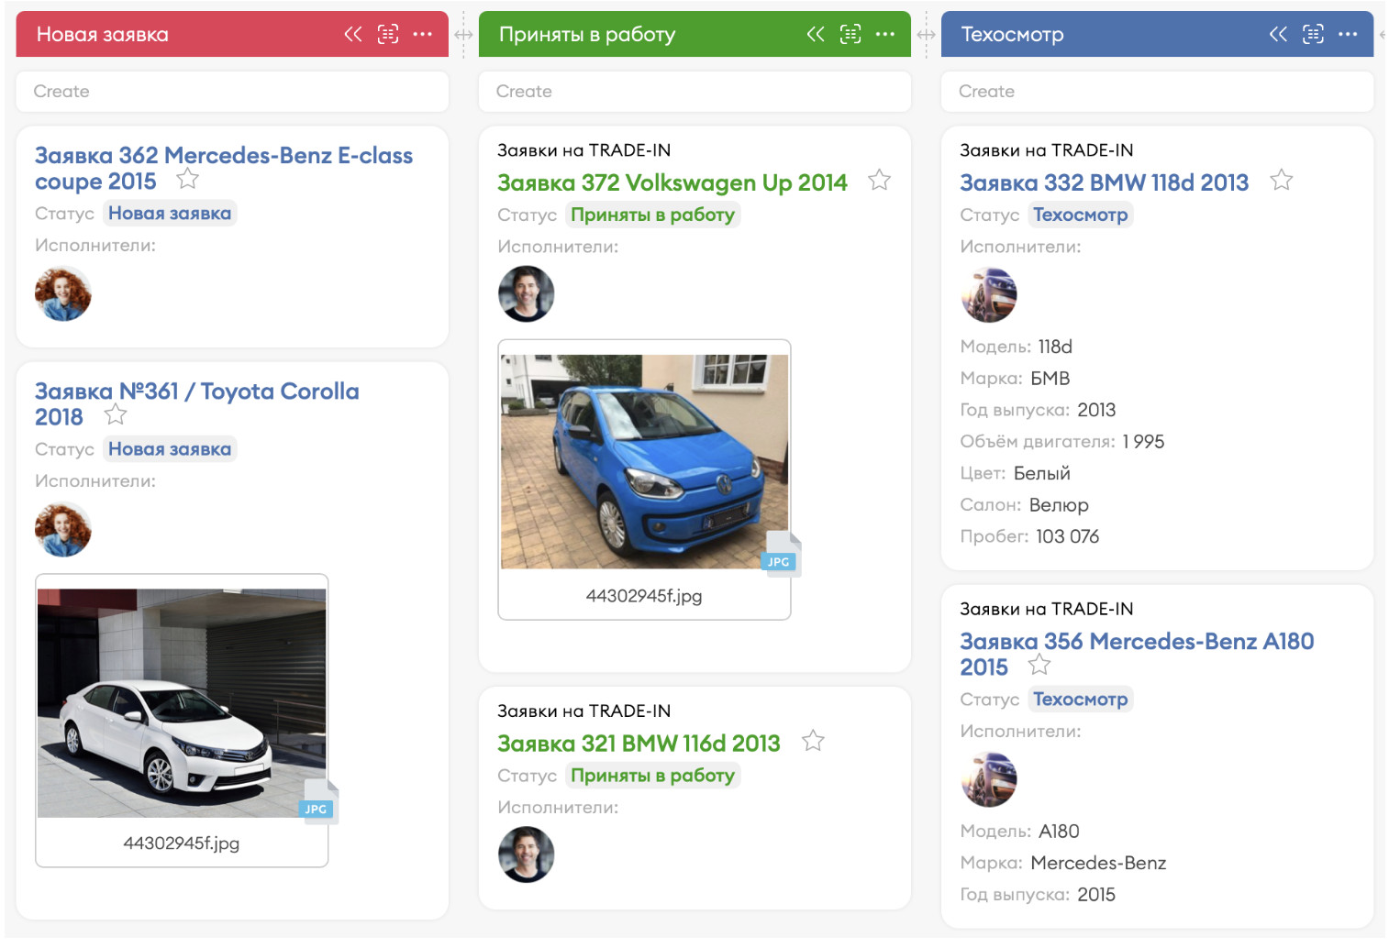This screenshot has height=948, width=1389.
Task: Open card view settings in Техосмотр header
Action: pyautogui.click(x=1313, y=35)
